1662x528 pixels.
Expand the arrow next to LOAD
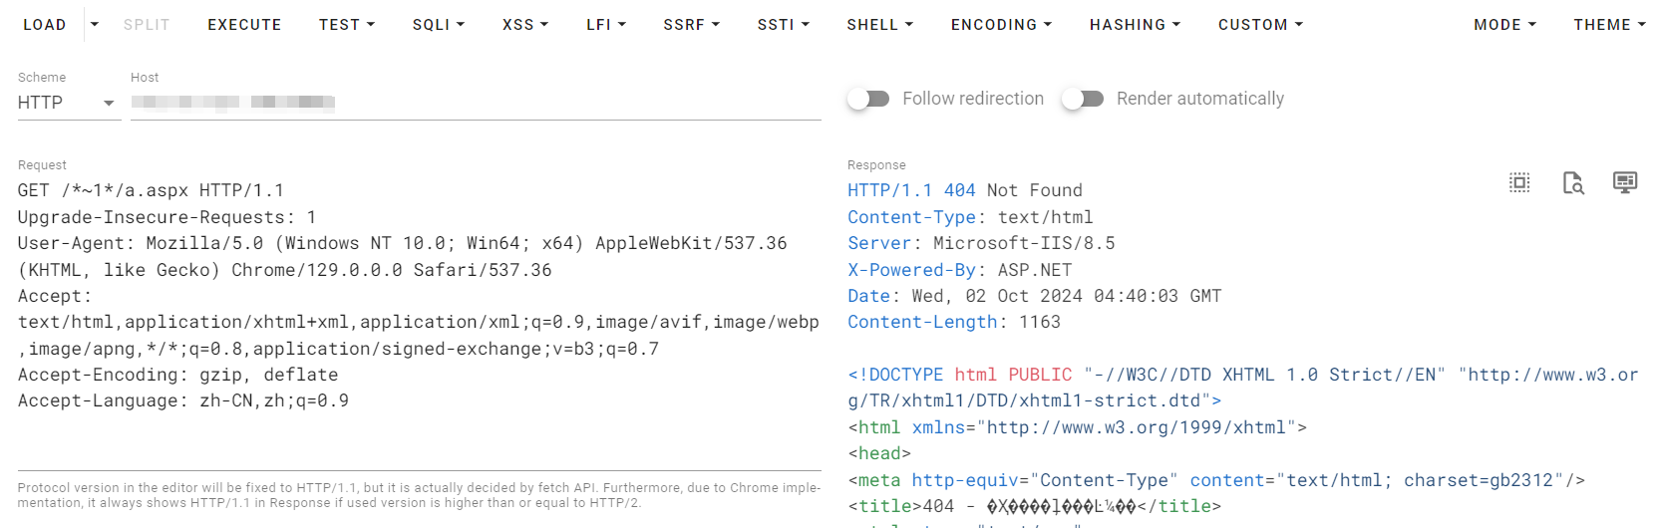tap(95, 24)
